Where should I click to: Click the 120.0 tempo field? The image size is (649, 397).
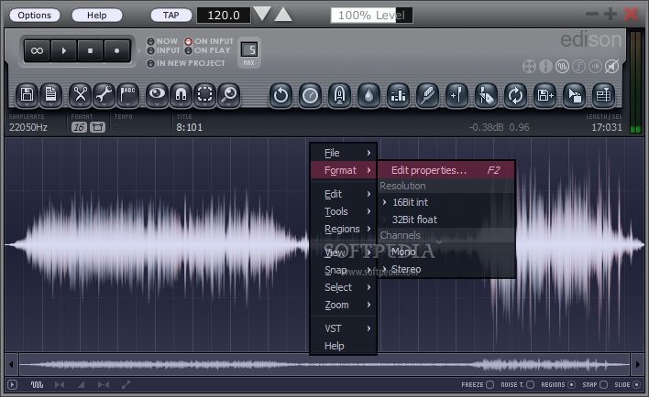point(224,16)
